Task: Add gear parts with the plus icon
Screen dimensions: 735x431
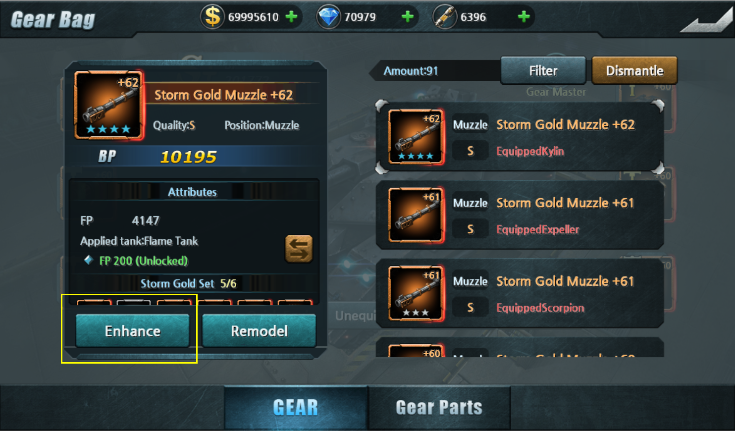Action: pyautogui.click(x=524, y=17)
